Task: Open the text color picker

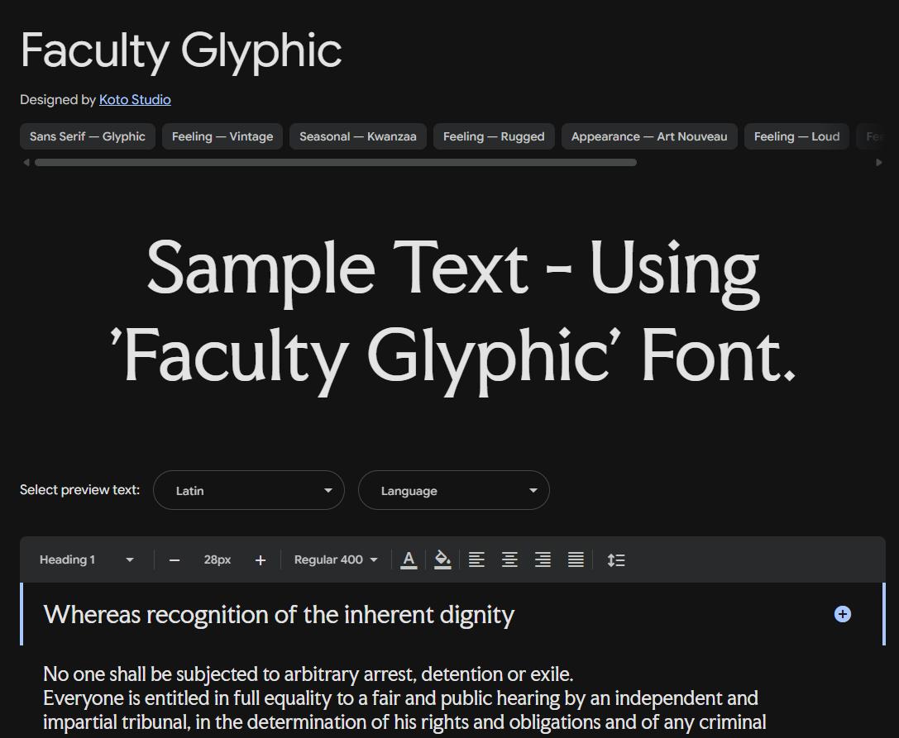Action: click(x=409, y=559)
